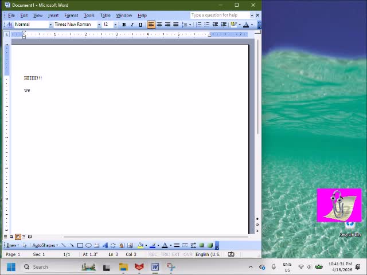Open the Style dropdown showing Normal

tap(50, 25)
